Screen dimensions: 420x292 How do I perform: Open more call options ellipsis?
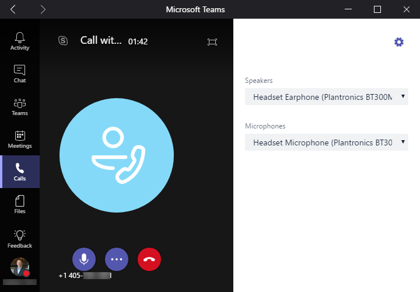tap(117, 259)
